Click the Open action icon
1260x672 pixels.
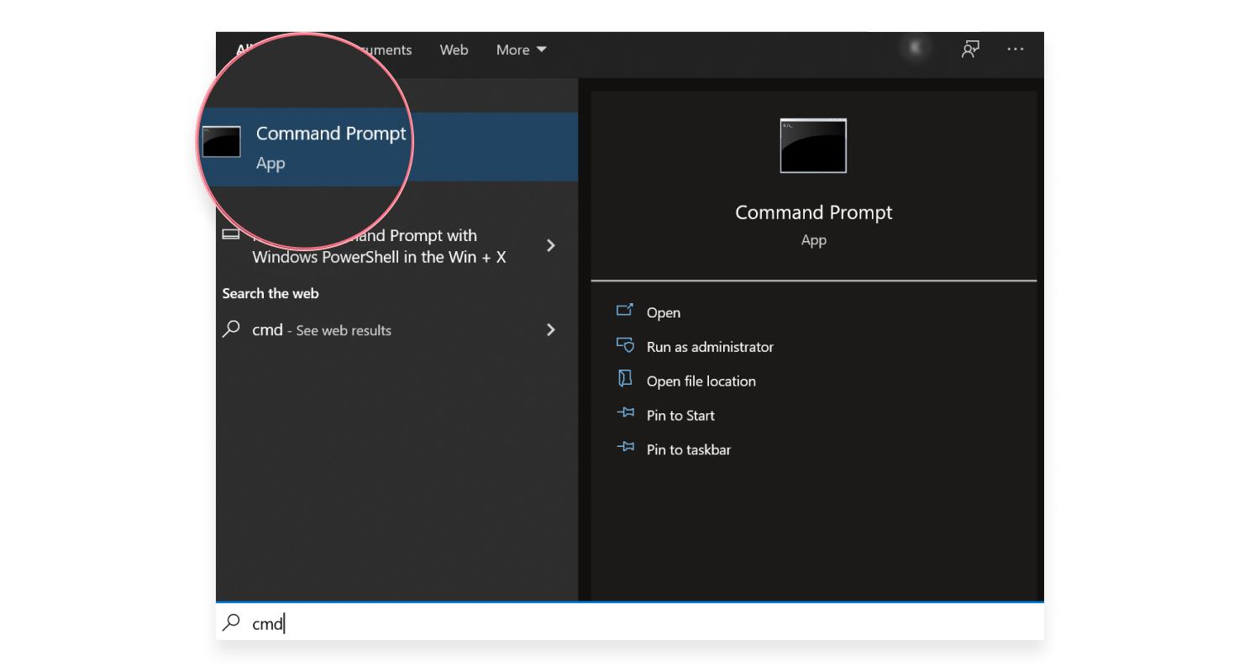625,310
